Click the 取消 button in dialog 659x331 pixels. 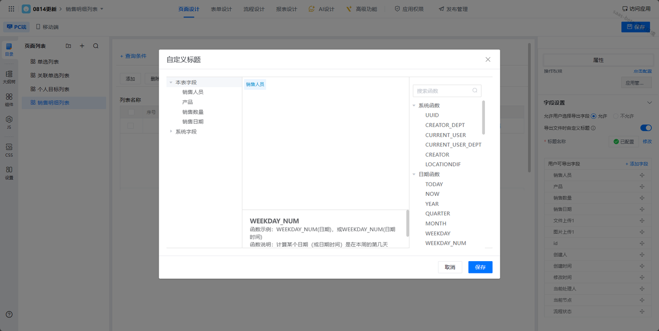[450, 267]
